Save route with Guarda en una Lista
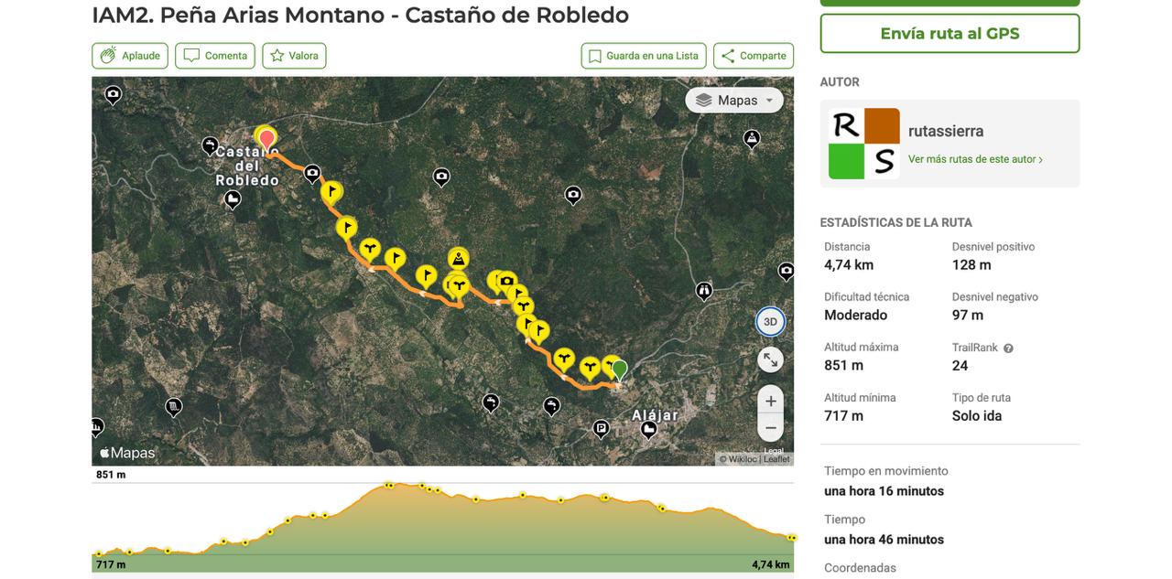The image size is (1172, 579). [x=644, y=56]
